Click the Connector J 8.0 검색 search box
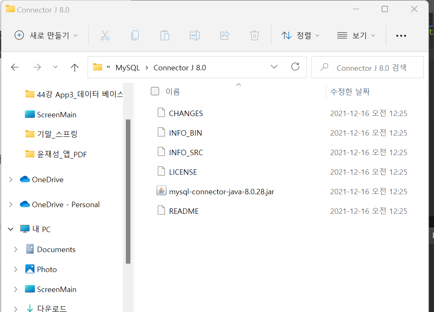Viewport: 434px width, 312px height. click(x=367, y=67)
